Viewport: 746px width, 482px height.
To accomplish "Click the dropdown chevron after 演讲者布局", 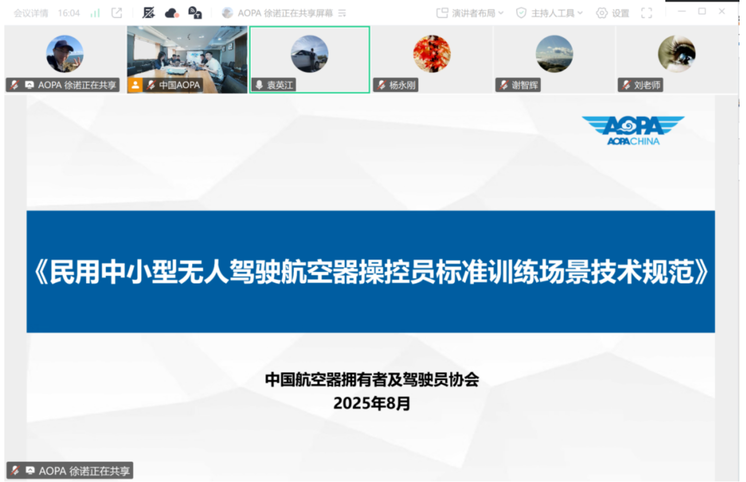I will 501,13.
